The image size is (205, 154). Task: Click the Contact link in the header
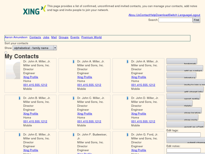(145, 15)
